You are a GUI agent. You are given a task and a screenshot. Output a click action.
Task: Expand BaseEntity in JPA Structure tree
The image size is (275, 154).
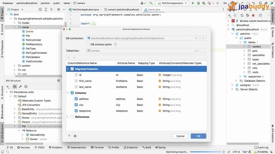(15, 109)
